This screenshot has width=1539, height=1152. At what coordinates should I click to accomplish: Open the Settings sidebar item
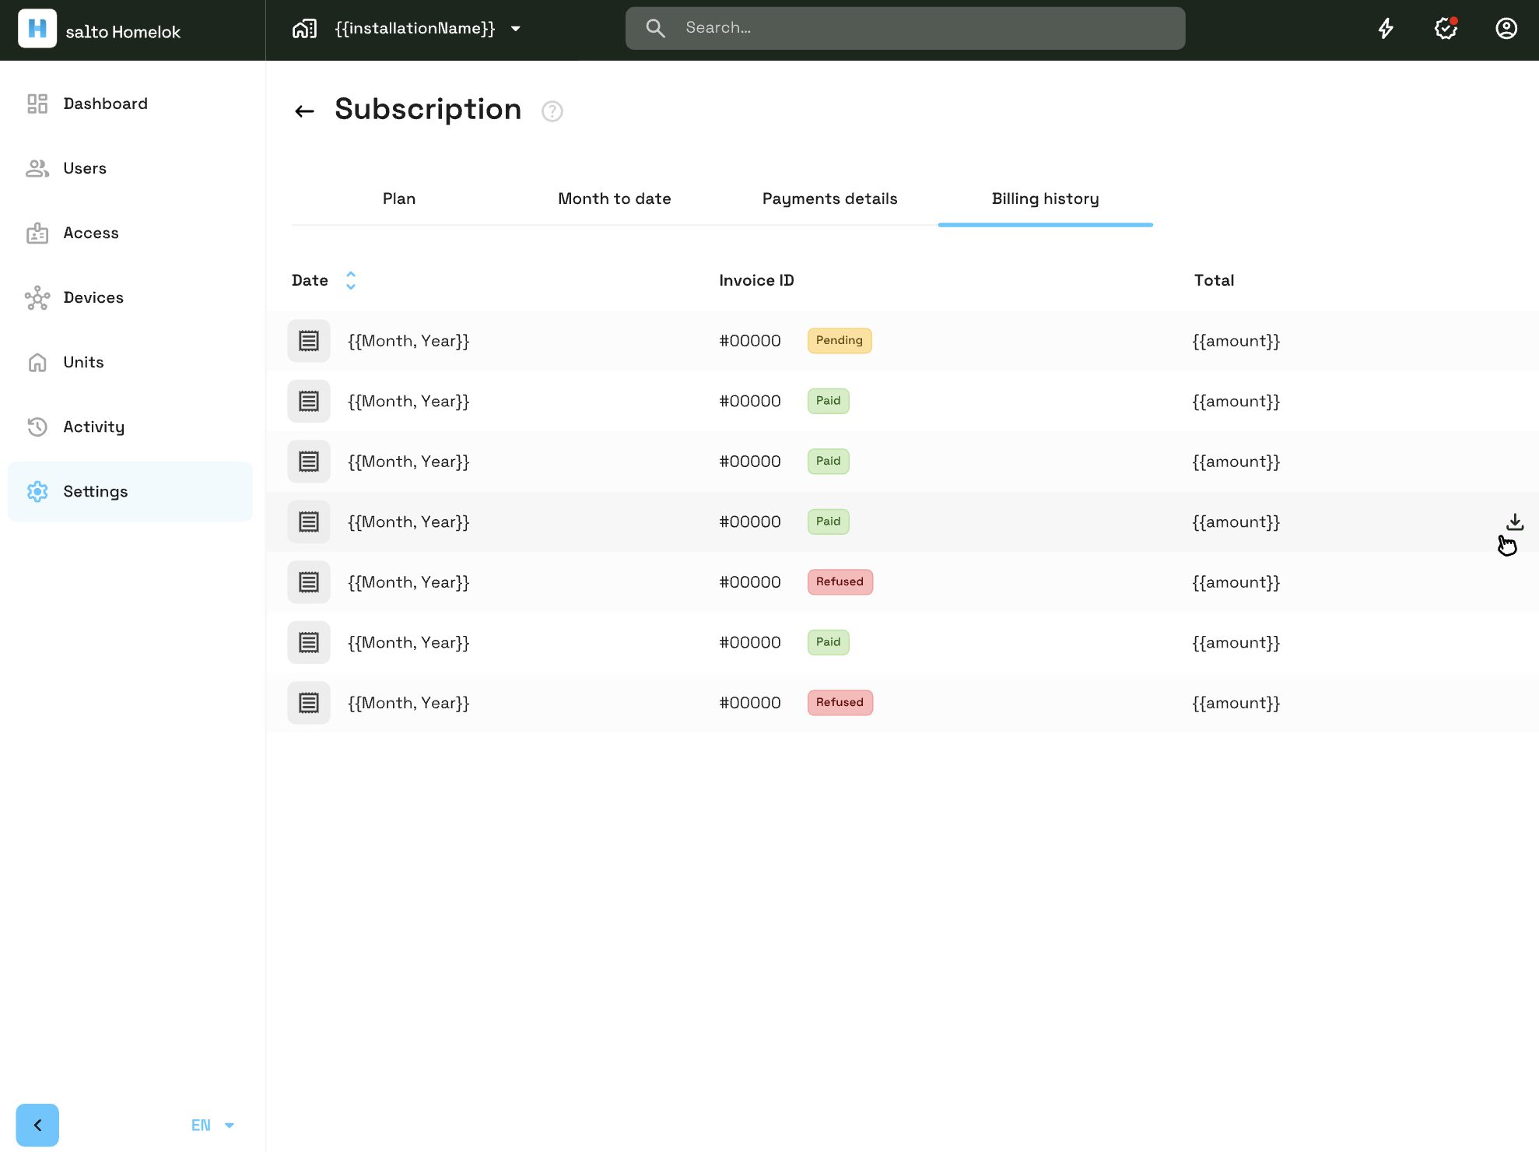130,492
